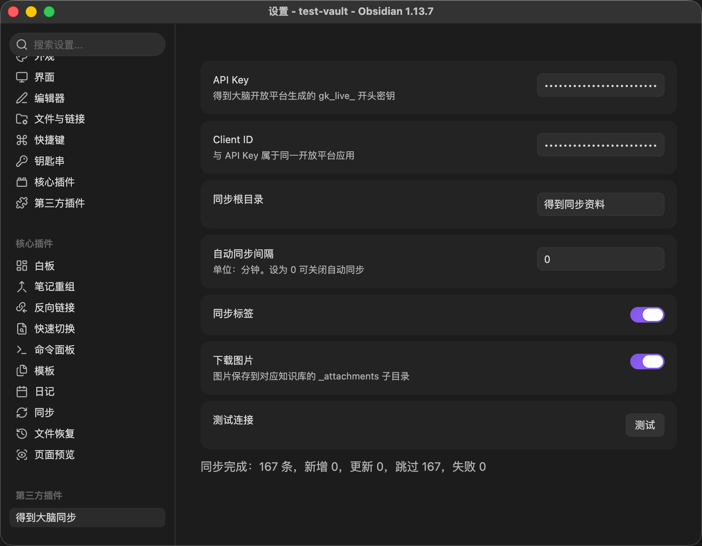The image size is (702, 546).
Task: Click the 白板 canvas icon
Action: click(x=22, y=266)
